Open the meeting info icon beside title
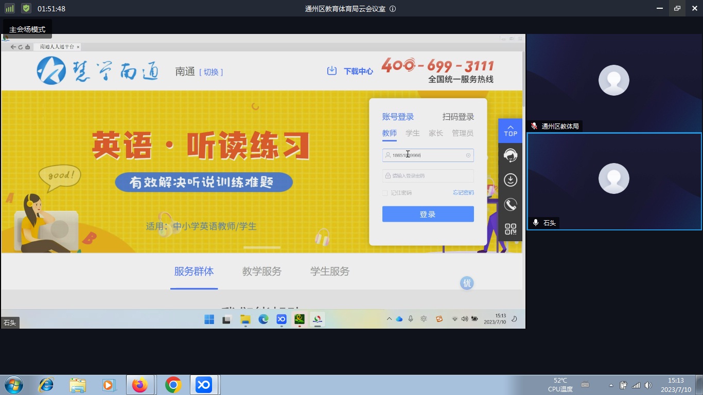The width and height of the screenshot is (703, 395). coord(393,9)
